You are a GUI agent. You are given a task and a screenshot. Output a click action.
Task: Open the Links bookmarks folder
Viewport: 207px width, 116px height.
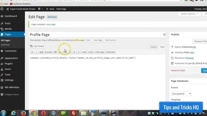pos(4,4)
